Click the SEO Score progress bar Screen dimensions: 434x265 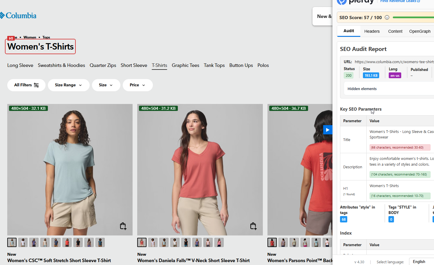point(413,17)
